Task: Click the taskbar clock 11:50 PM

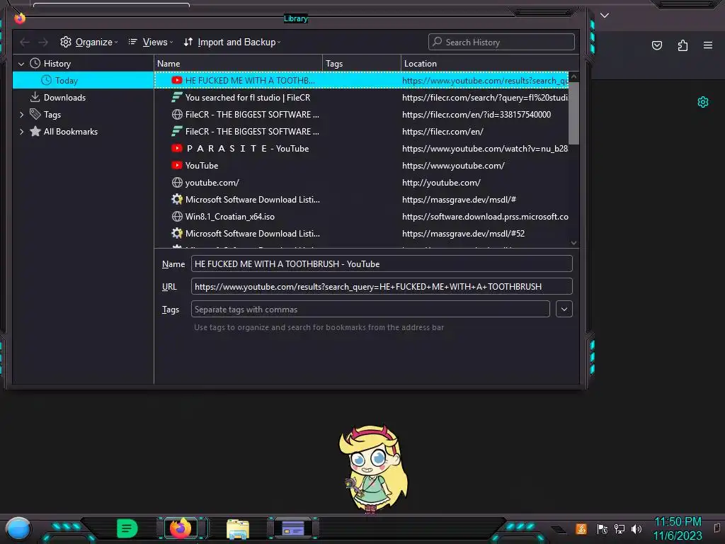Action: point(678,522)
